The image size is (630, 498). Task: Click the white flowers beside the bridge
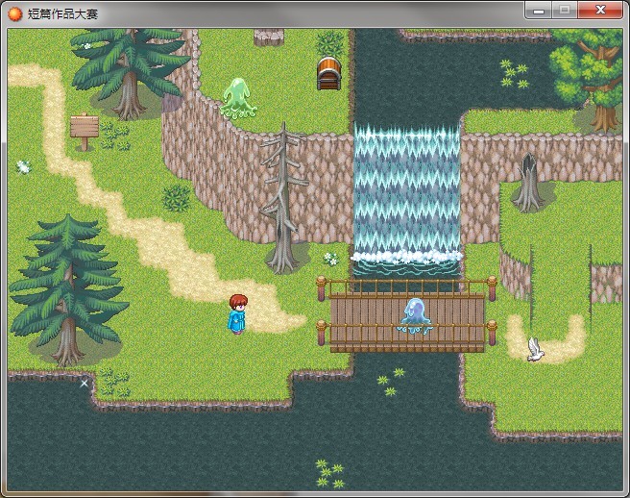coord(331,259)
